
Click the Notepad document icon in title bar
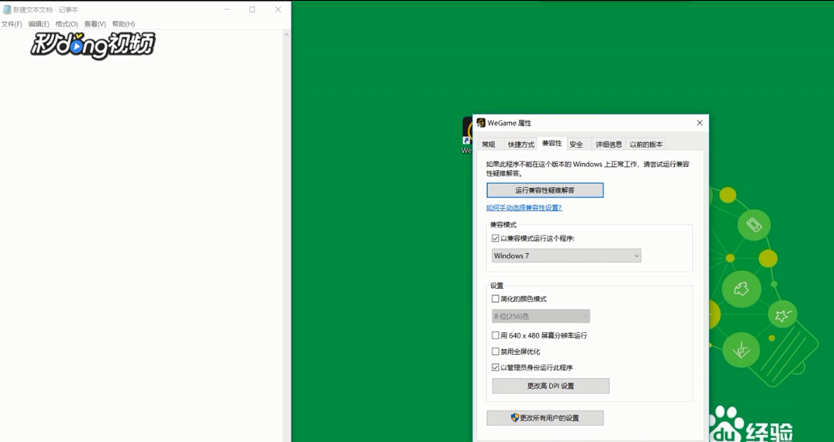point(7,10)
